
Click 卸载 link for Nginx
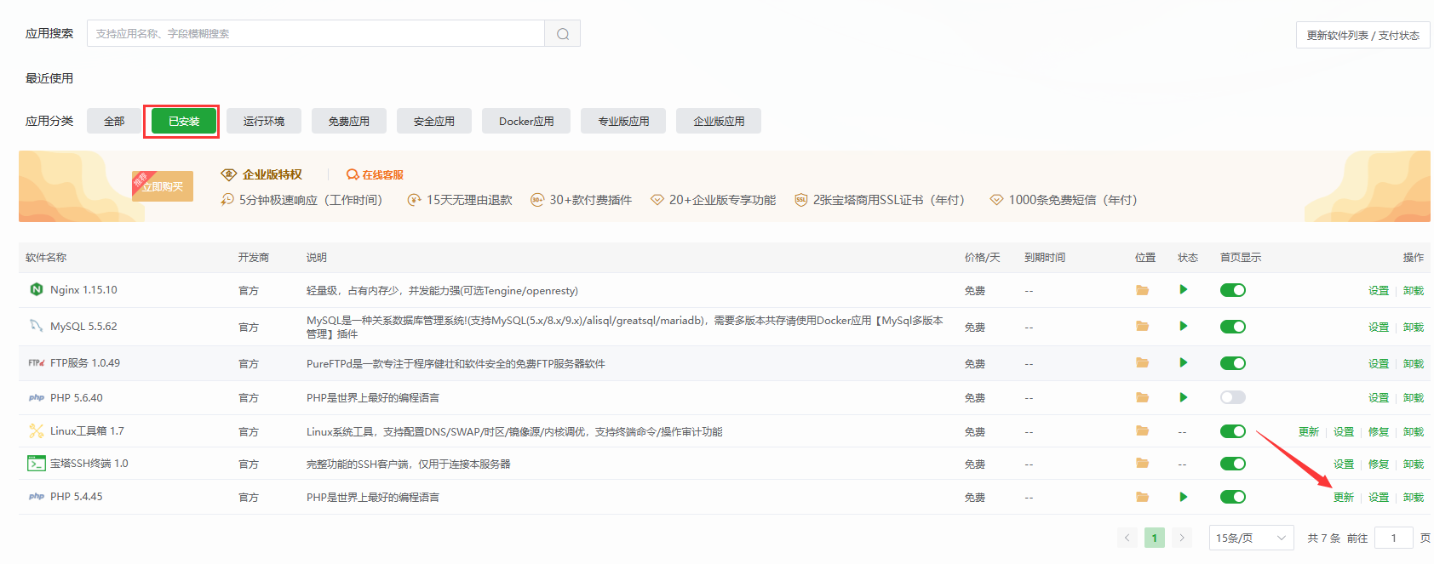click(x=1414, y=291)
